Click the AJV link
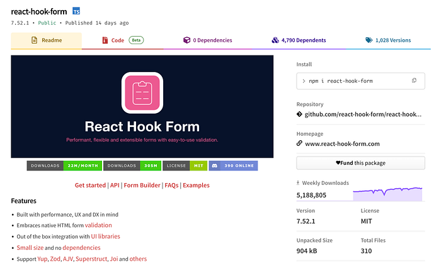 [x=68, y=259]
